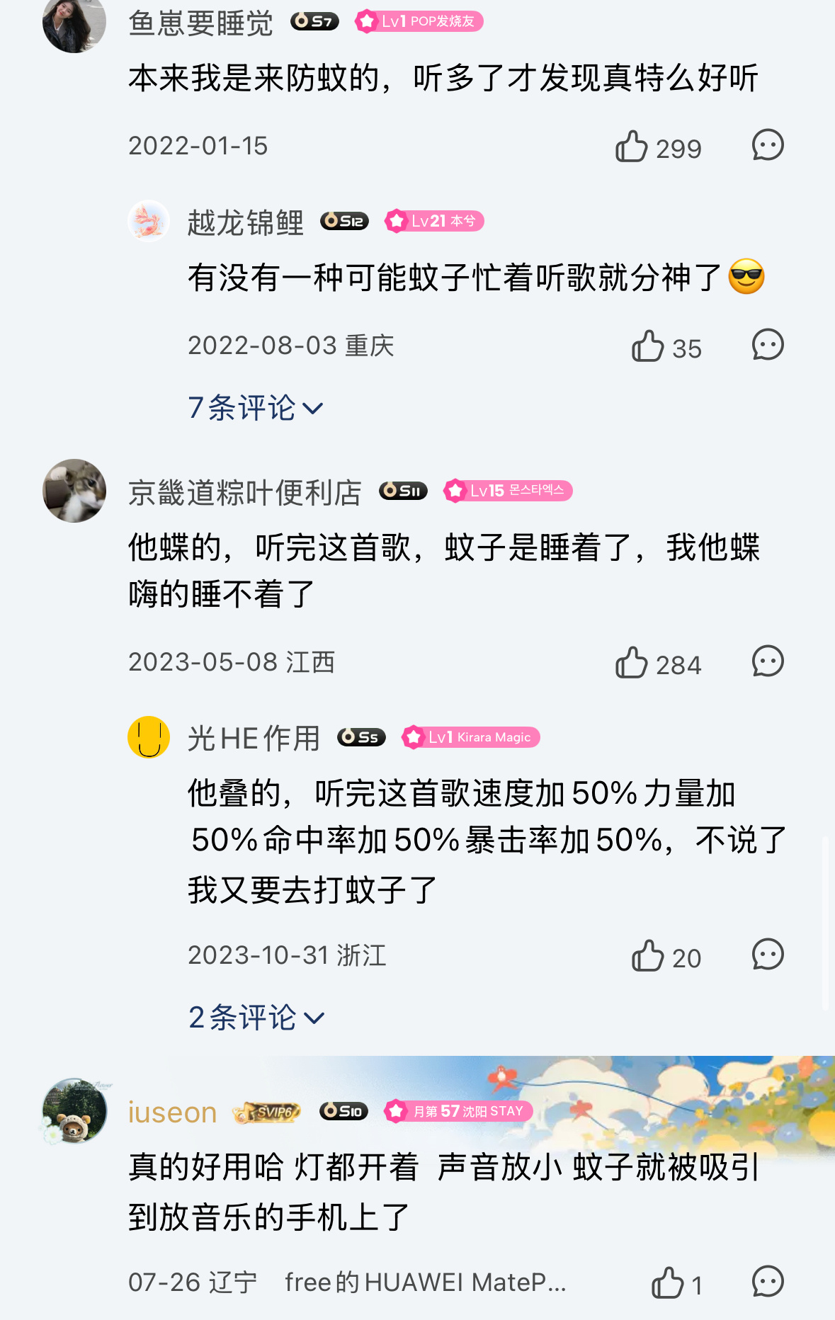835x1320 pixels.
Task: Reply to 鱼崽要睡觉's comment via bubble icon
Action: tap(768, 145)
